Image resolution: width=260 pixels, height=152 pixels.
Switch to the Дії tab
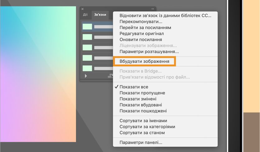tap(85, 15)
